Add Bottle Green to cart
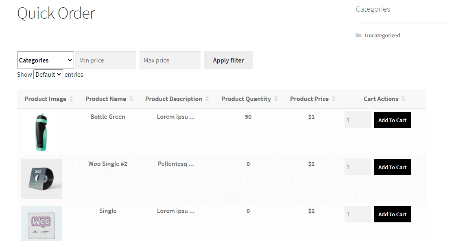 (x=392, y=120)
